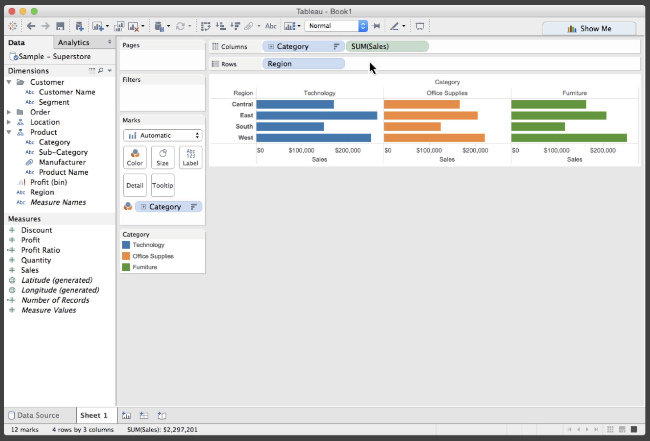Click the Show Me button

point(589,29)
